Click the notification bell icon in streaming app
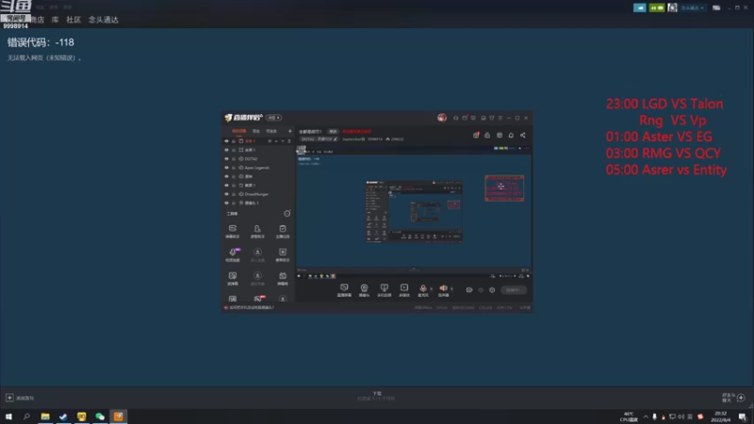The height and width of the screenshot is (424, 754). pos(511,135)
